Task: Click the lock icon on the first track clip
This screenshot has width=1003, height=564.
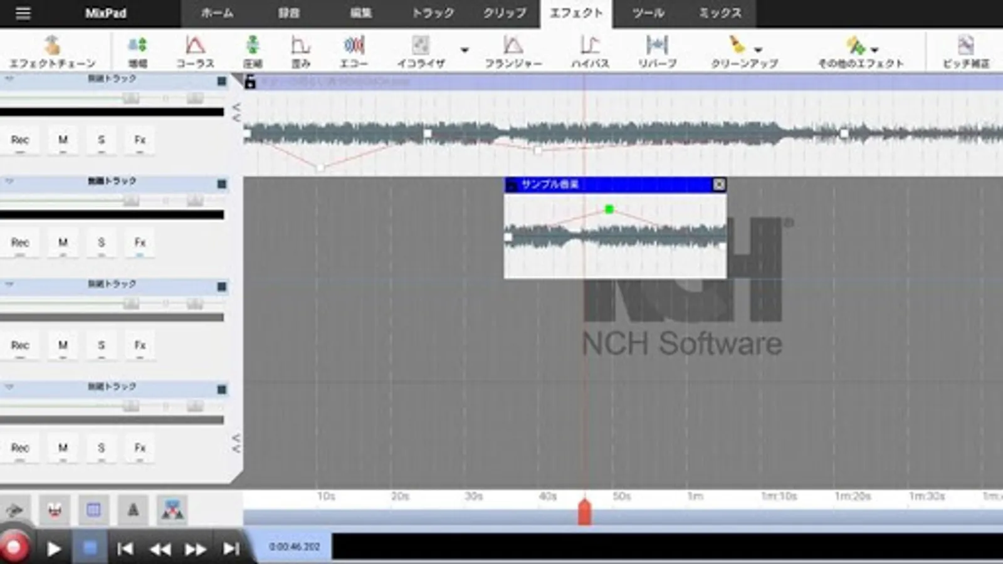Action: click(250, 81)
